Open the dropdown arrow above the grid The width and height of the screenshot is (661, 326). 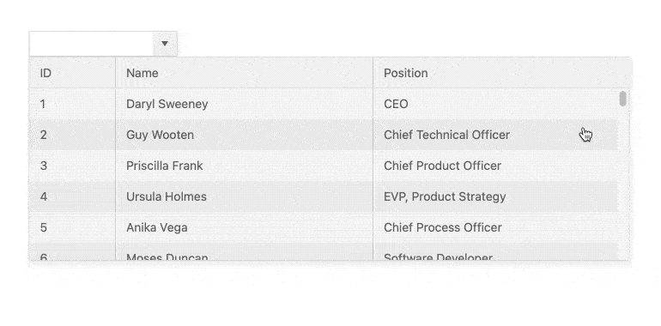[x=165, y=44]
